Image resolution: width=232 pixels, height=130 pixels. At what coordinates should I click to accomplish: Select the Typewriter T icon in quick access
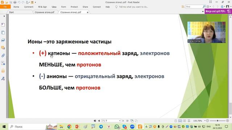32,2
